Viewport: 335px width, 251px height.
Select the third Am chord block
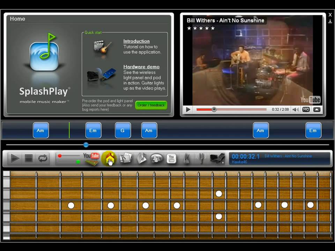[261, 130]
